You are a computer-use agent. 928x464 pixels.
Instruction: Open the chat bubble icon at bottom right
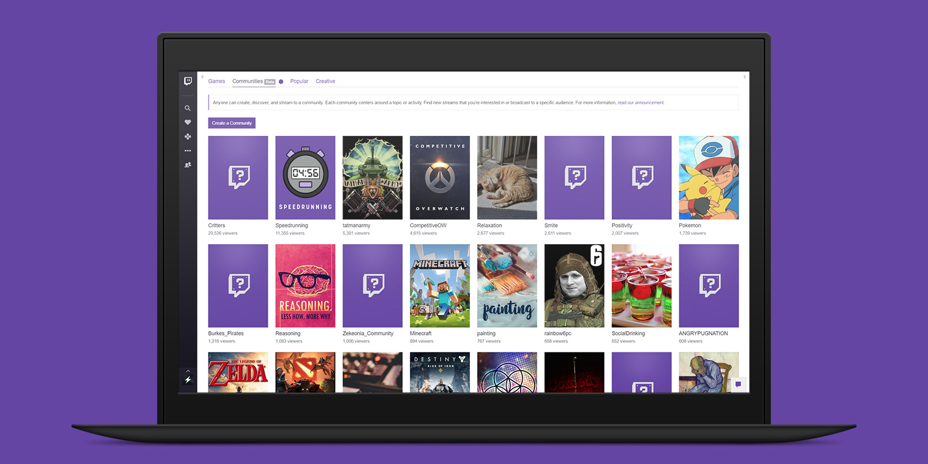tap(738, 384)
